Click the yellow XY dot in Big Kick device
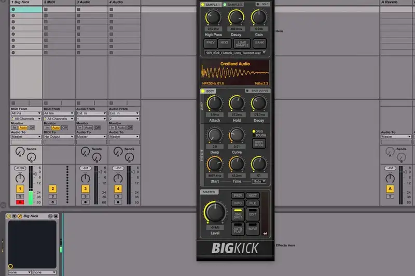This screenshot has height=276, width=415. [x=10, y=266]
